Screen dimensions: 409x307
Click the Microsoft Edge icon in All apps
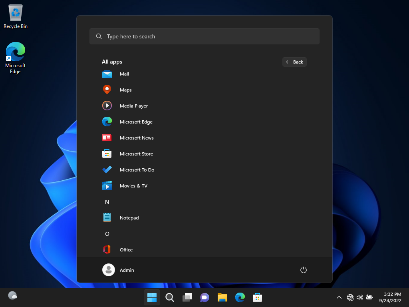point(107,122)
